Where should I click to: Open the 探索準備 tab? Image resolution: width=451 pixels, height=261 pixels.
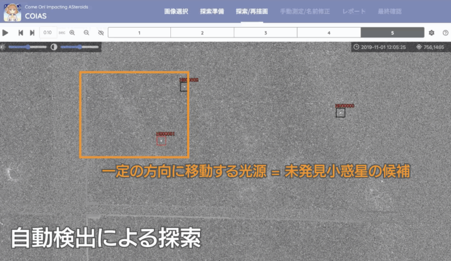tap(211, 12)
